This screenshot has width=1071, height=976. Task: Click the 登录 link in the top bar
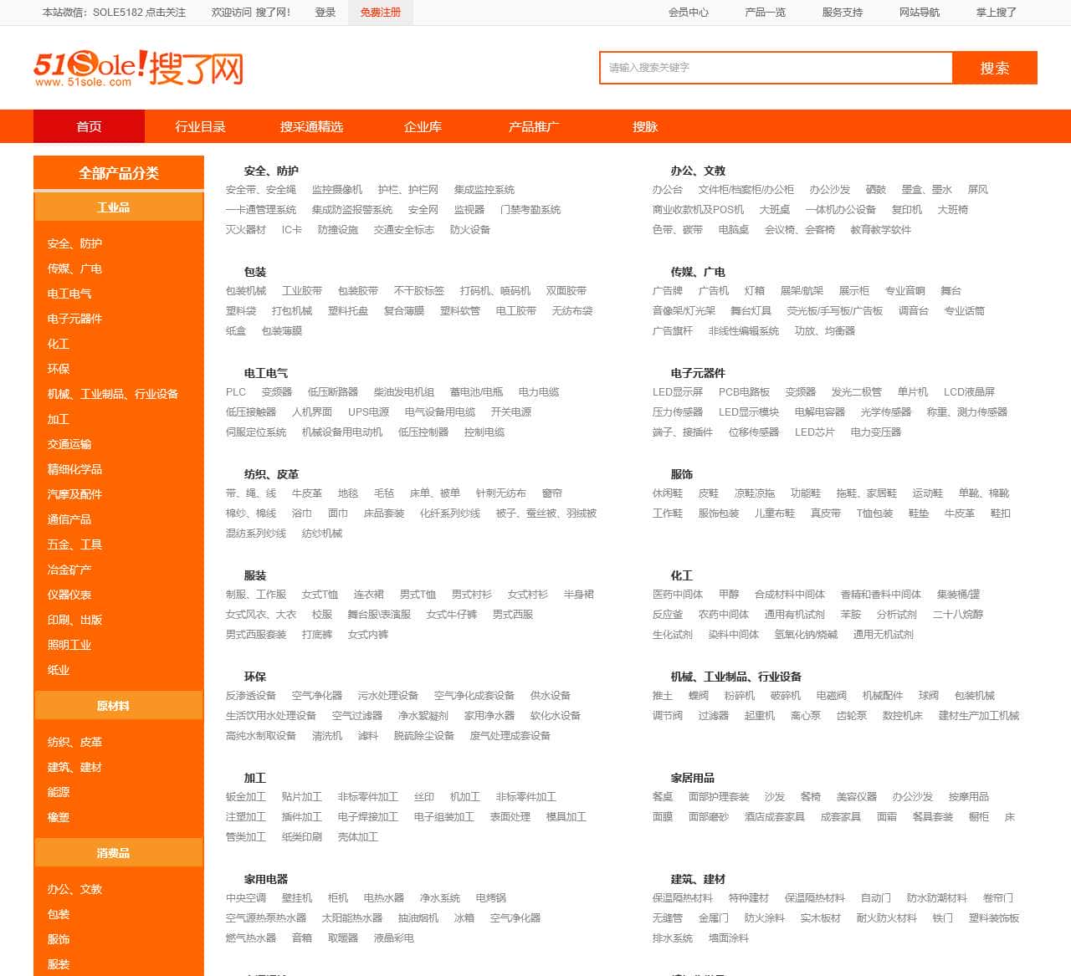point(325,13)
